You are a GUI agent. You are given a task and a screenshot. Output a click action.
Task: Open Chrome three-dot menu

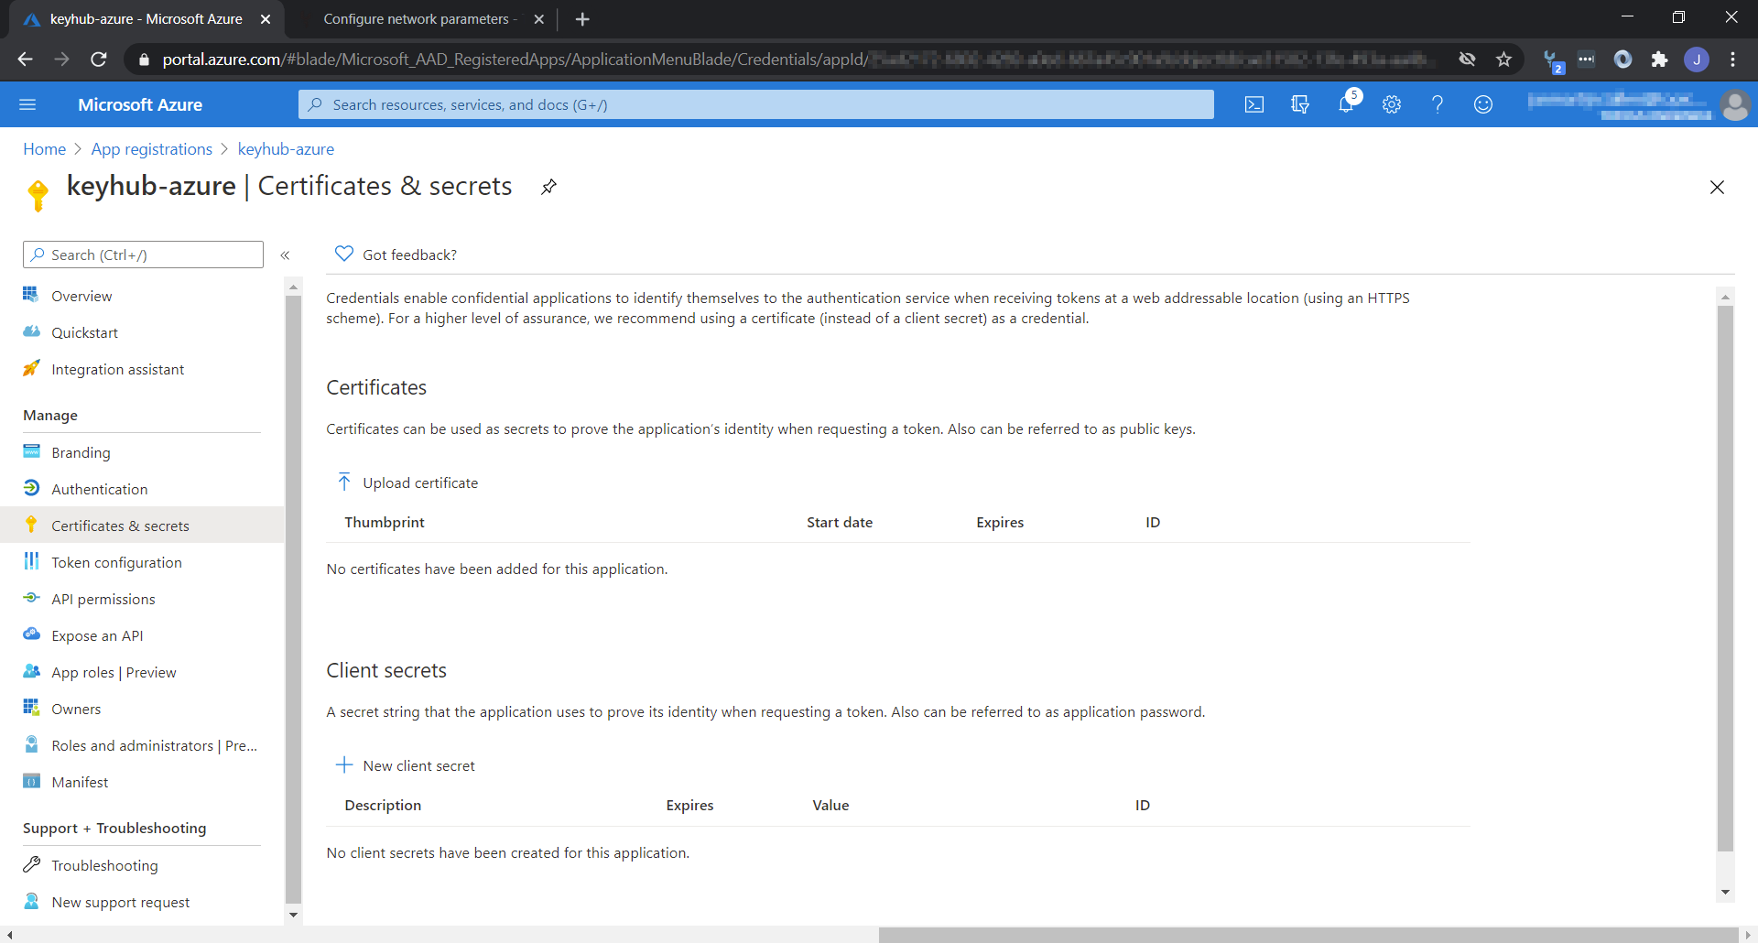pyautogui.click(x=1732, y=60)
